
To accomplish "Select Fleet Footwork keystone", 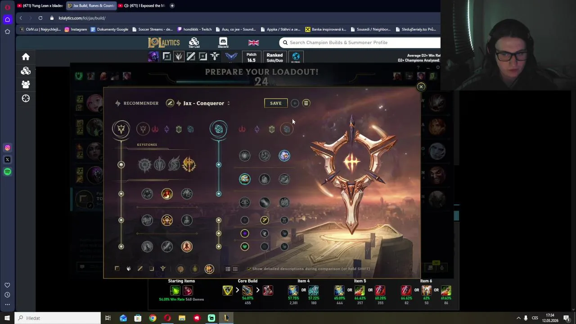I will coord(174,165).
